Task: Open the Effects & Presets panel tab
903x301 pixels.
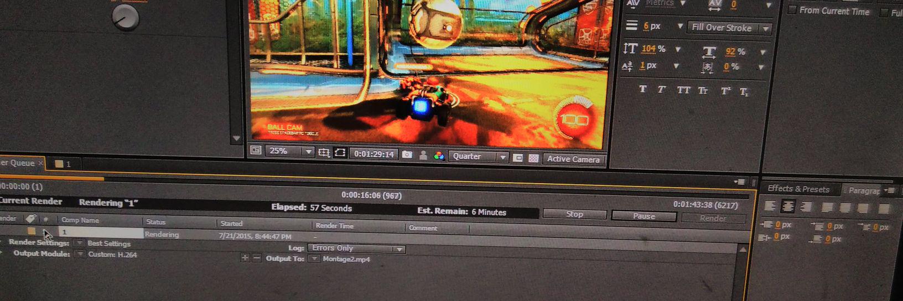Action: tap(798, 189)
